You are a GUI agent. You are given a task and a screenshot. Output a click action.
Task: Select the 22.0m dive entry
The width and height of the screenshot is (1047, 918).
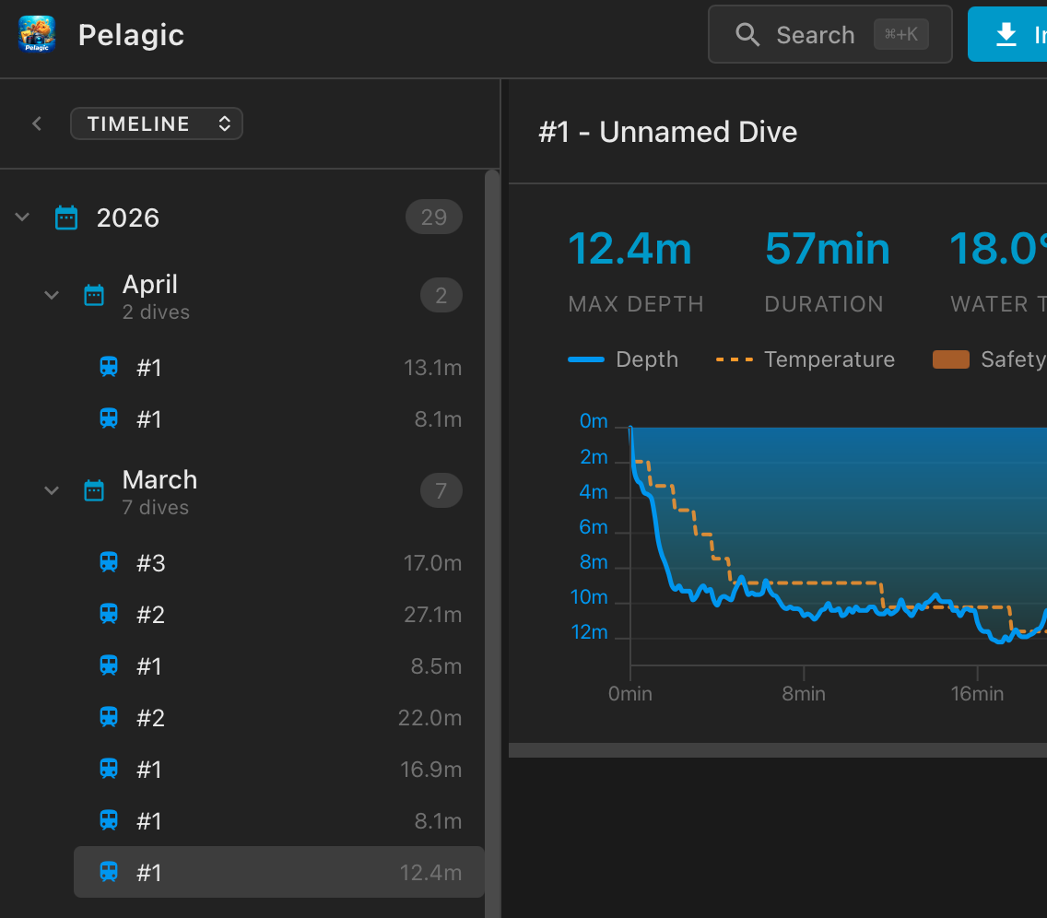point(278,717)
